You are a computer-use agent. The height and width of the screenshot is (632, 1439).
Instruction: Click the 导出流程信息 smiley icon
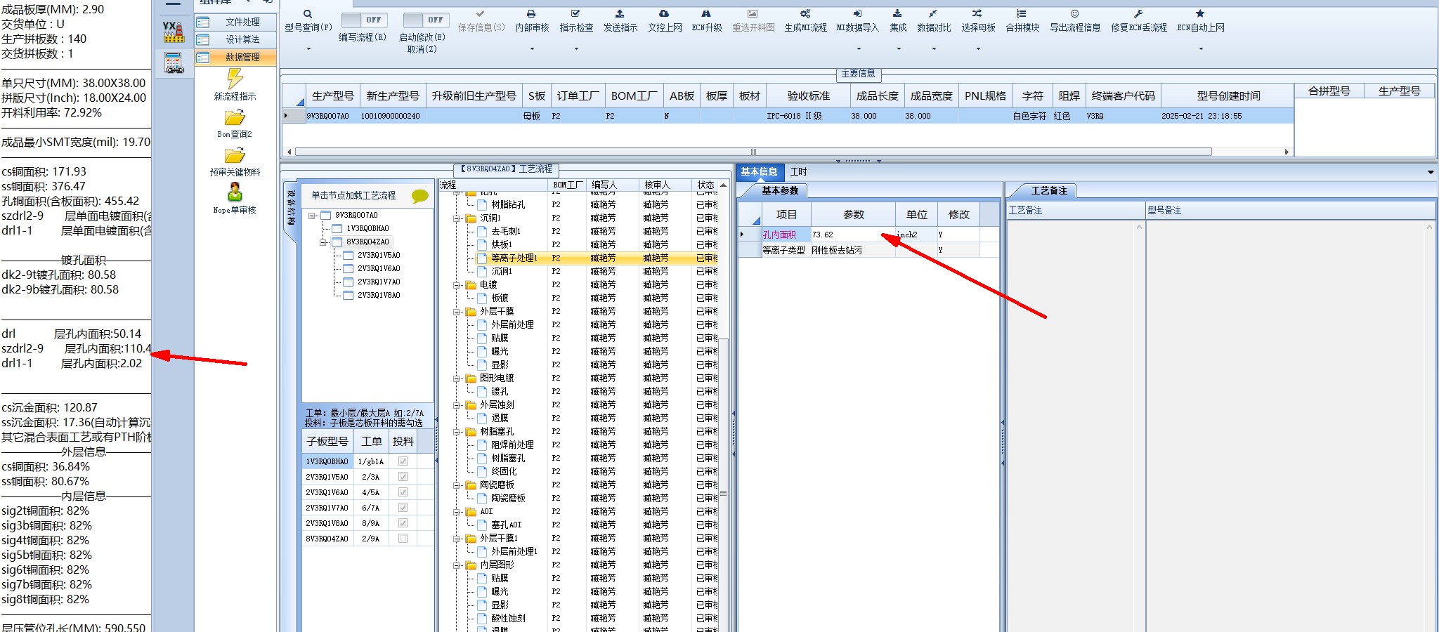click(1074, 14)
